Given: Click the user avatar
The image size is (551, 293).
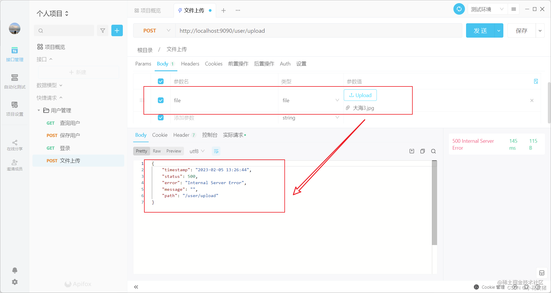Looking at the screenshot, I should click(15, 28).
